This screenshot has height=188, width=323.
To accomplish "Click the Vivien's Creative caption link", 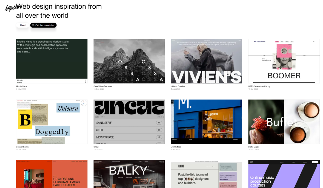I will coord(178,86).
